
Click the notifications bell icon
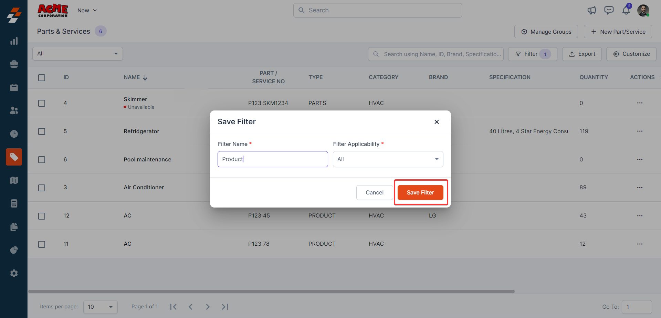pos(626,10)
